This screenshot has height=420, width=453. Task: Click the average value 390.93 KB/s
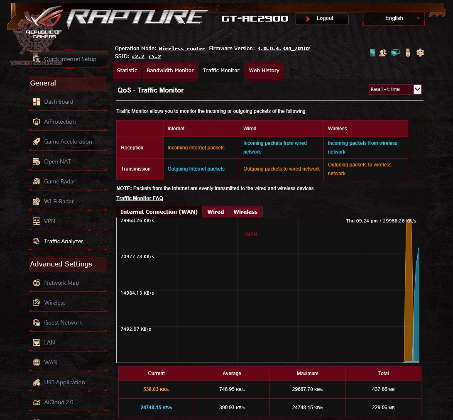pos(232,408)
